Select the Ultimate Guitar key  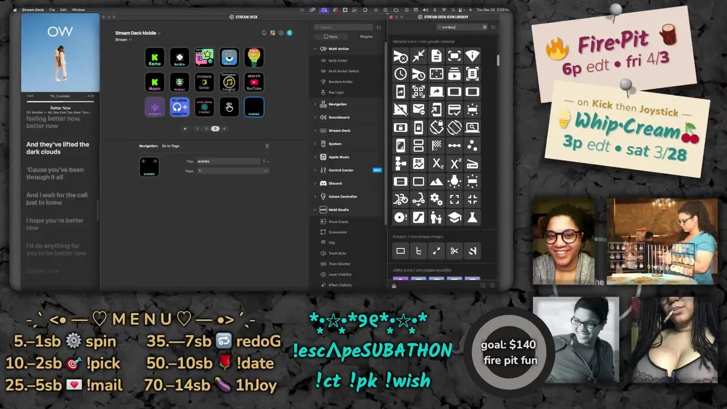204,82
